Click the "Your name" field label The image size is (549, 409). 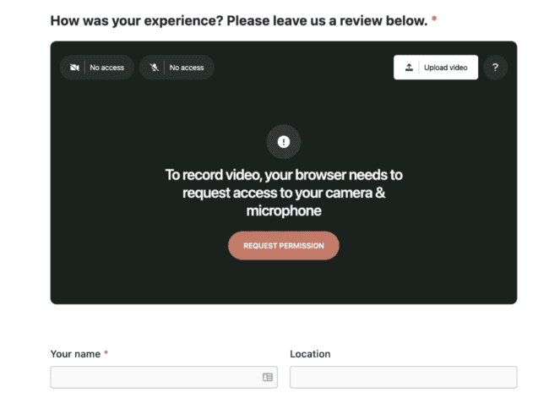[75, 354]
